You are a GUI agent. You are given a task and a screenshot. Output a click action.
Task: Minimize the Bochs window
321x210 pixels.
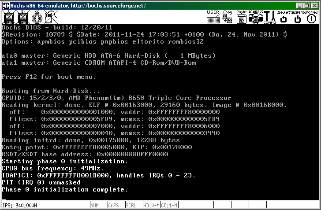(300, 6)
